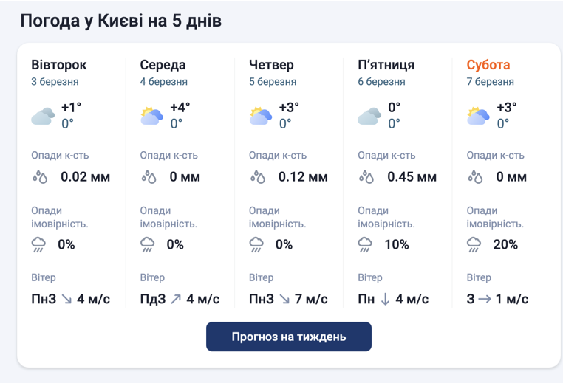
Task: Click the Погода у Києві на 5 днів heading
Action: coord(120,21)
